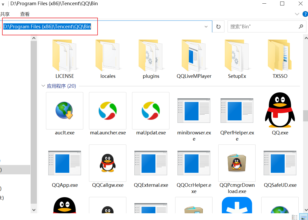Open the 查看 ribbon tab

(x=25, y=14)
